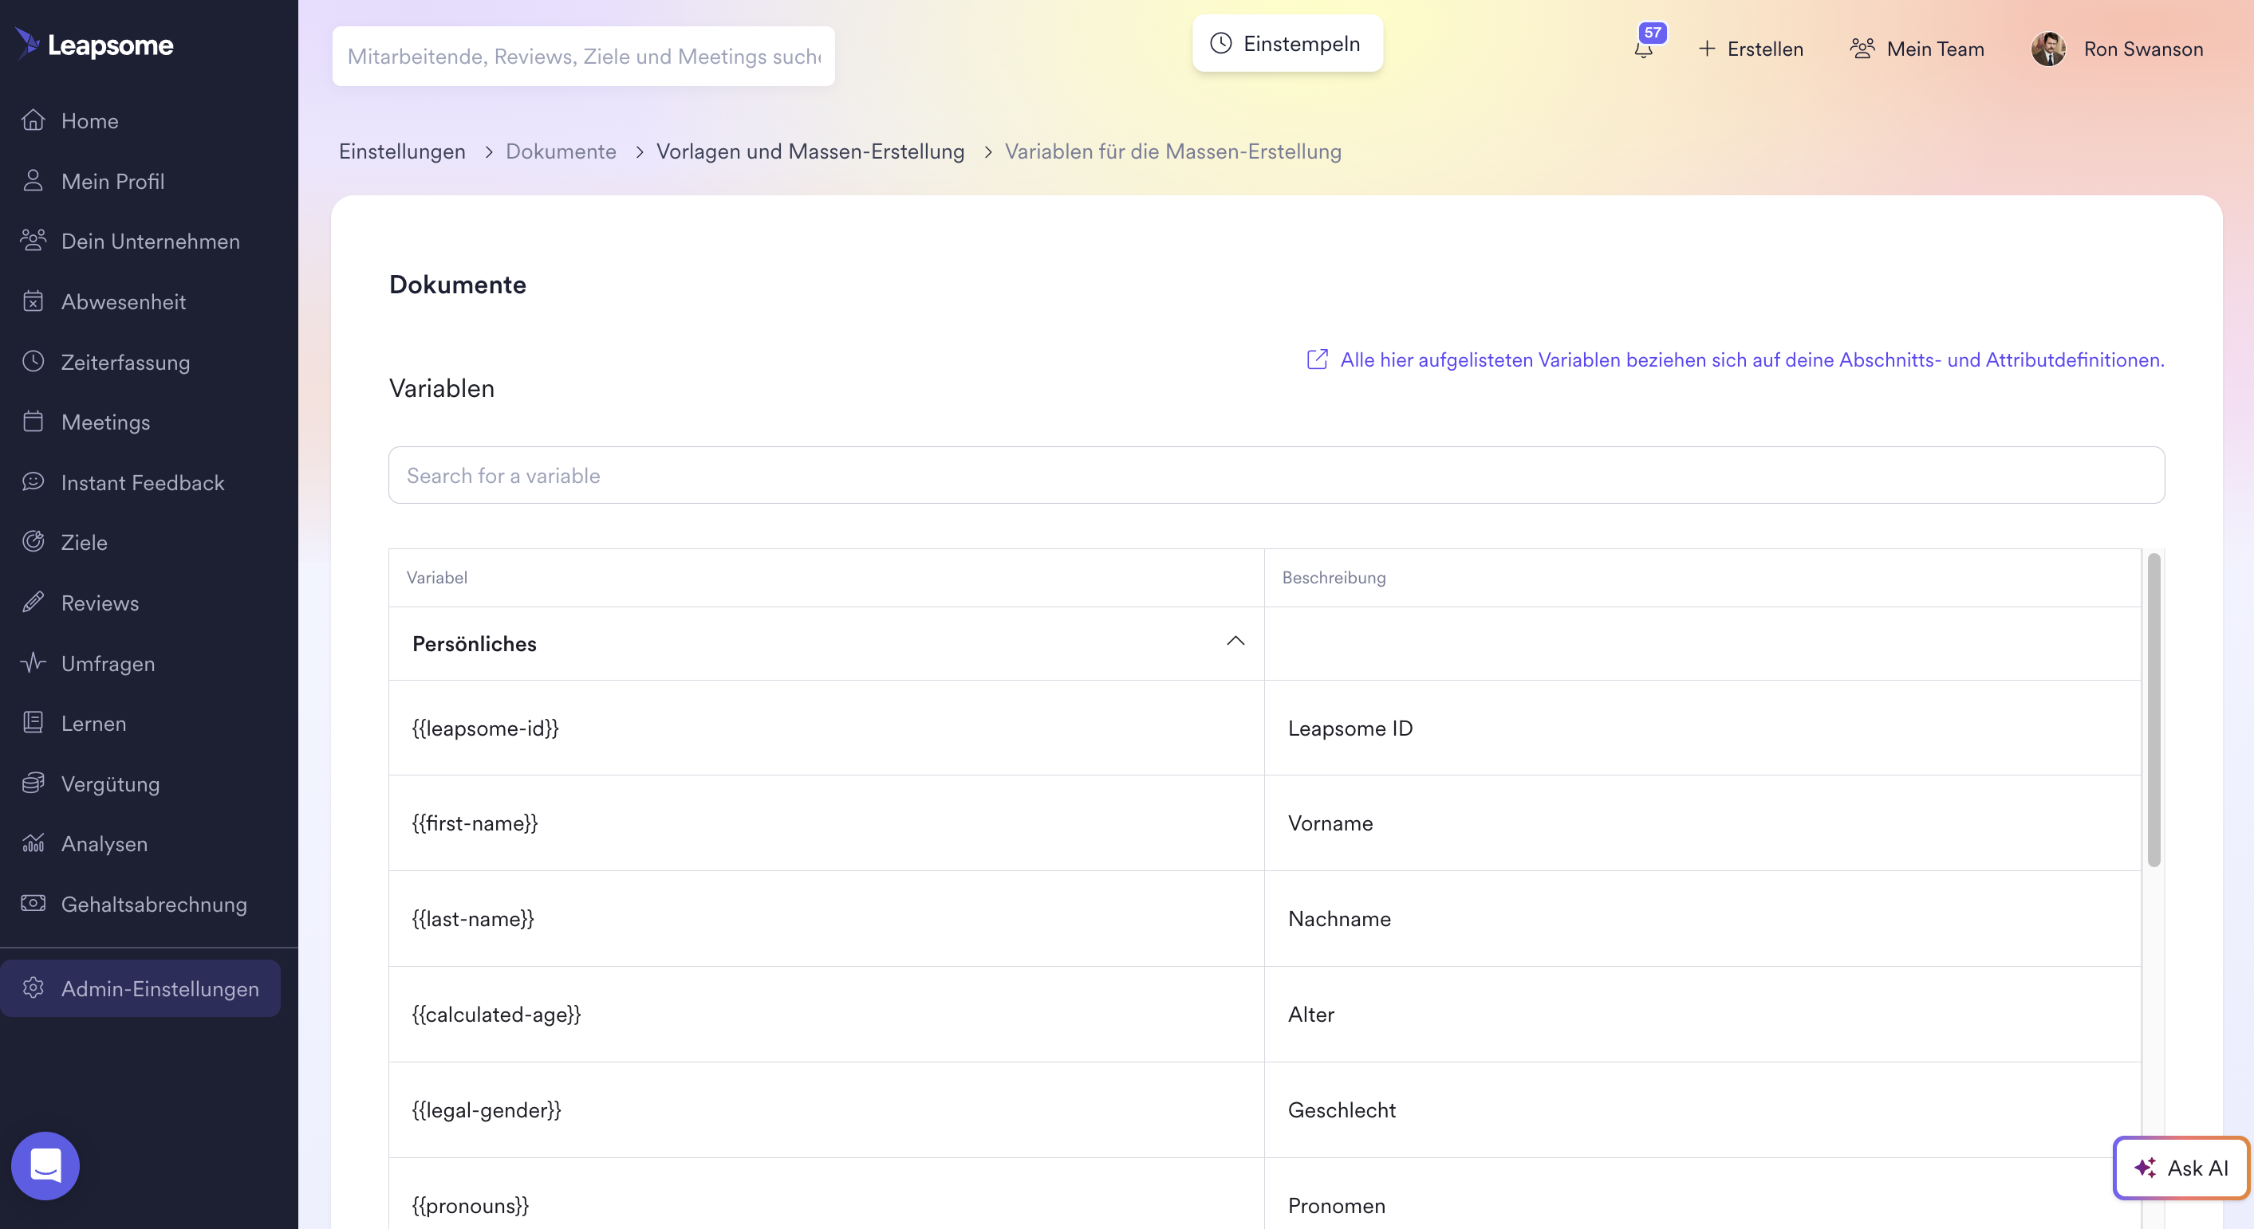Focus the Search for a variable field
This screenshot has width=2254, height=1229.
tap(1277, 476)
